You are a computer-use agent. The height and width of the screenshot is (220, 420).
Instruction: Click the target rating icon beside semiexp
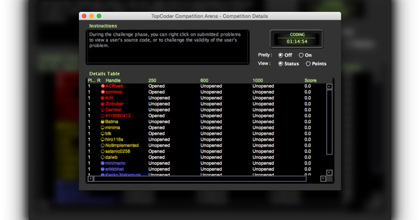103,92
